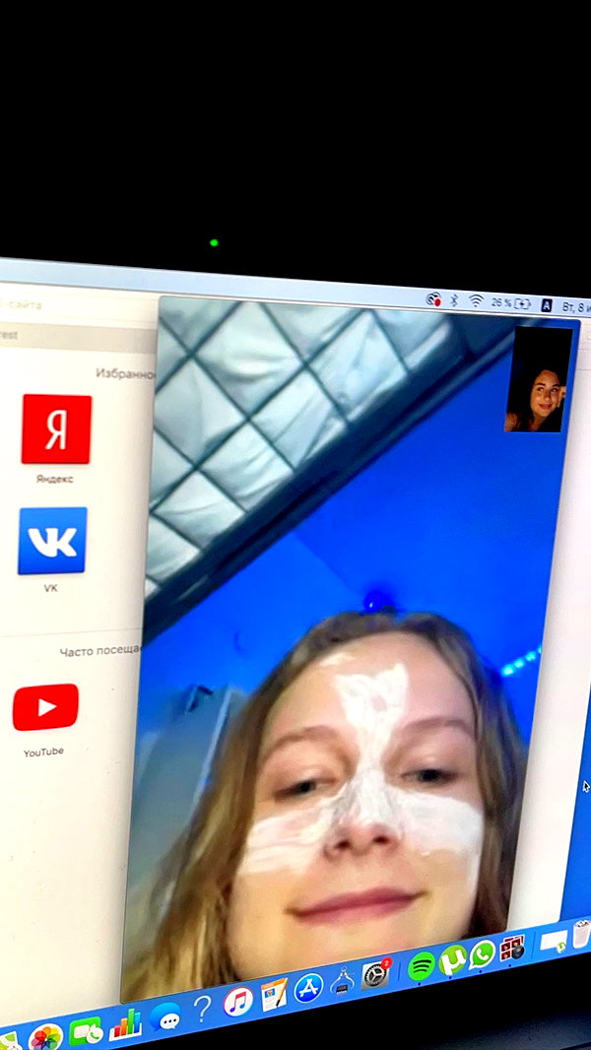The width and height of the screenshot is (591, 1050).
Task: Open the Wi-Fi menu in menu bar
Action: (x=476, y=300)
